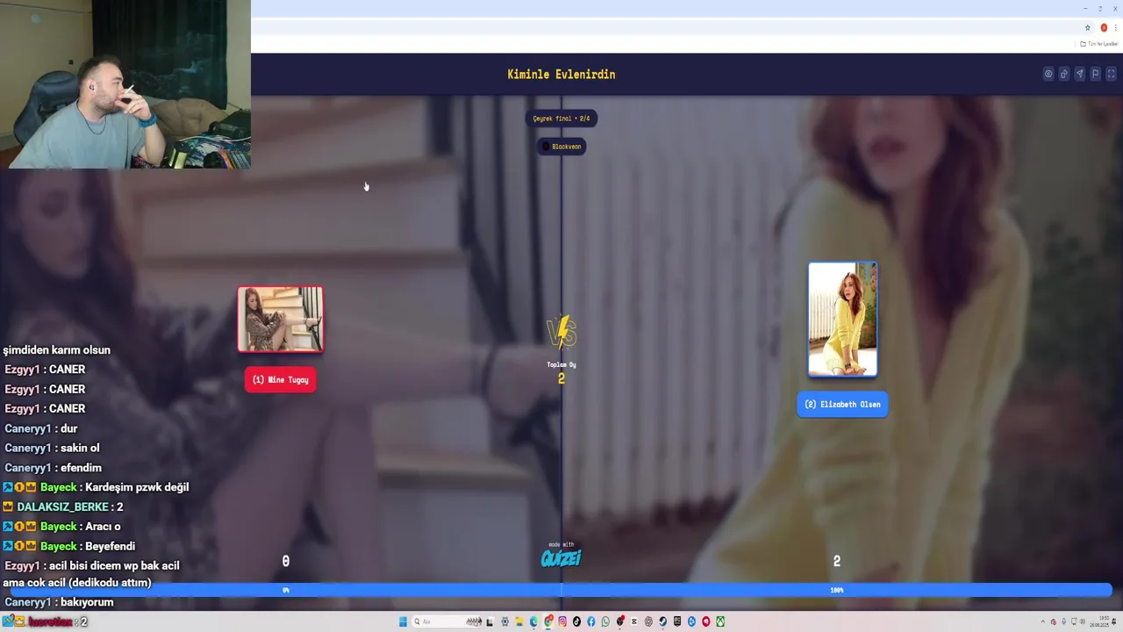Click the flag report icon

click(x=1095, y=74)
